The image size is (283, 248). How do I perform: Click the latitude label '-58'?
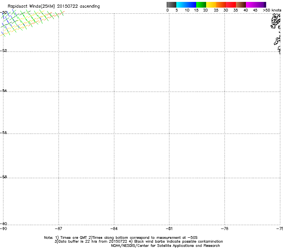tap(3, 177)
